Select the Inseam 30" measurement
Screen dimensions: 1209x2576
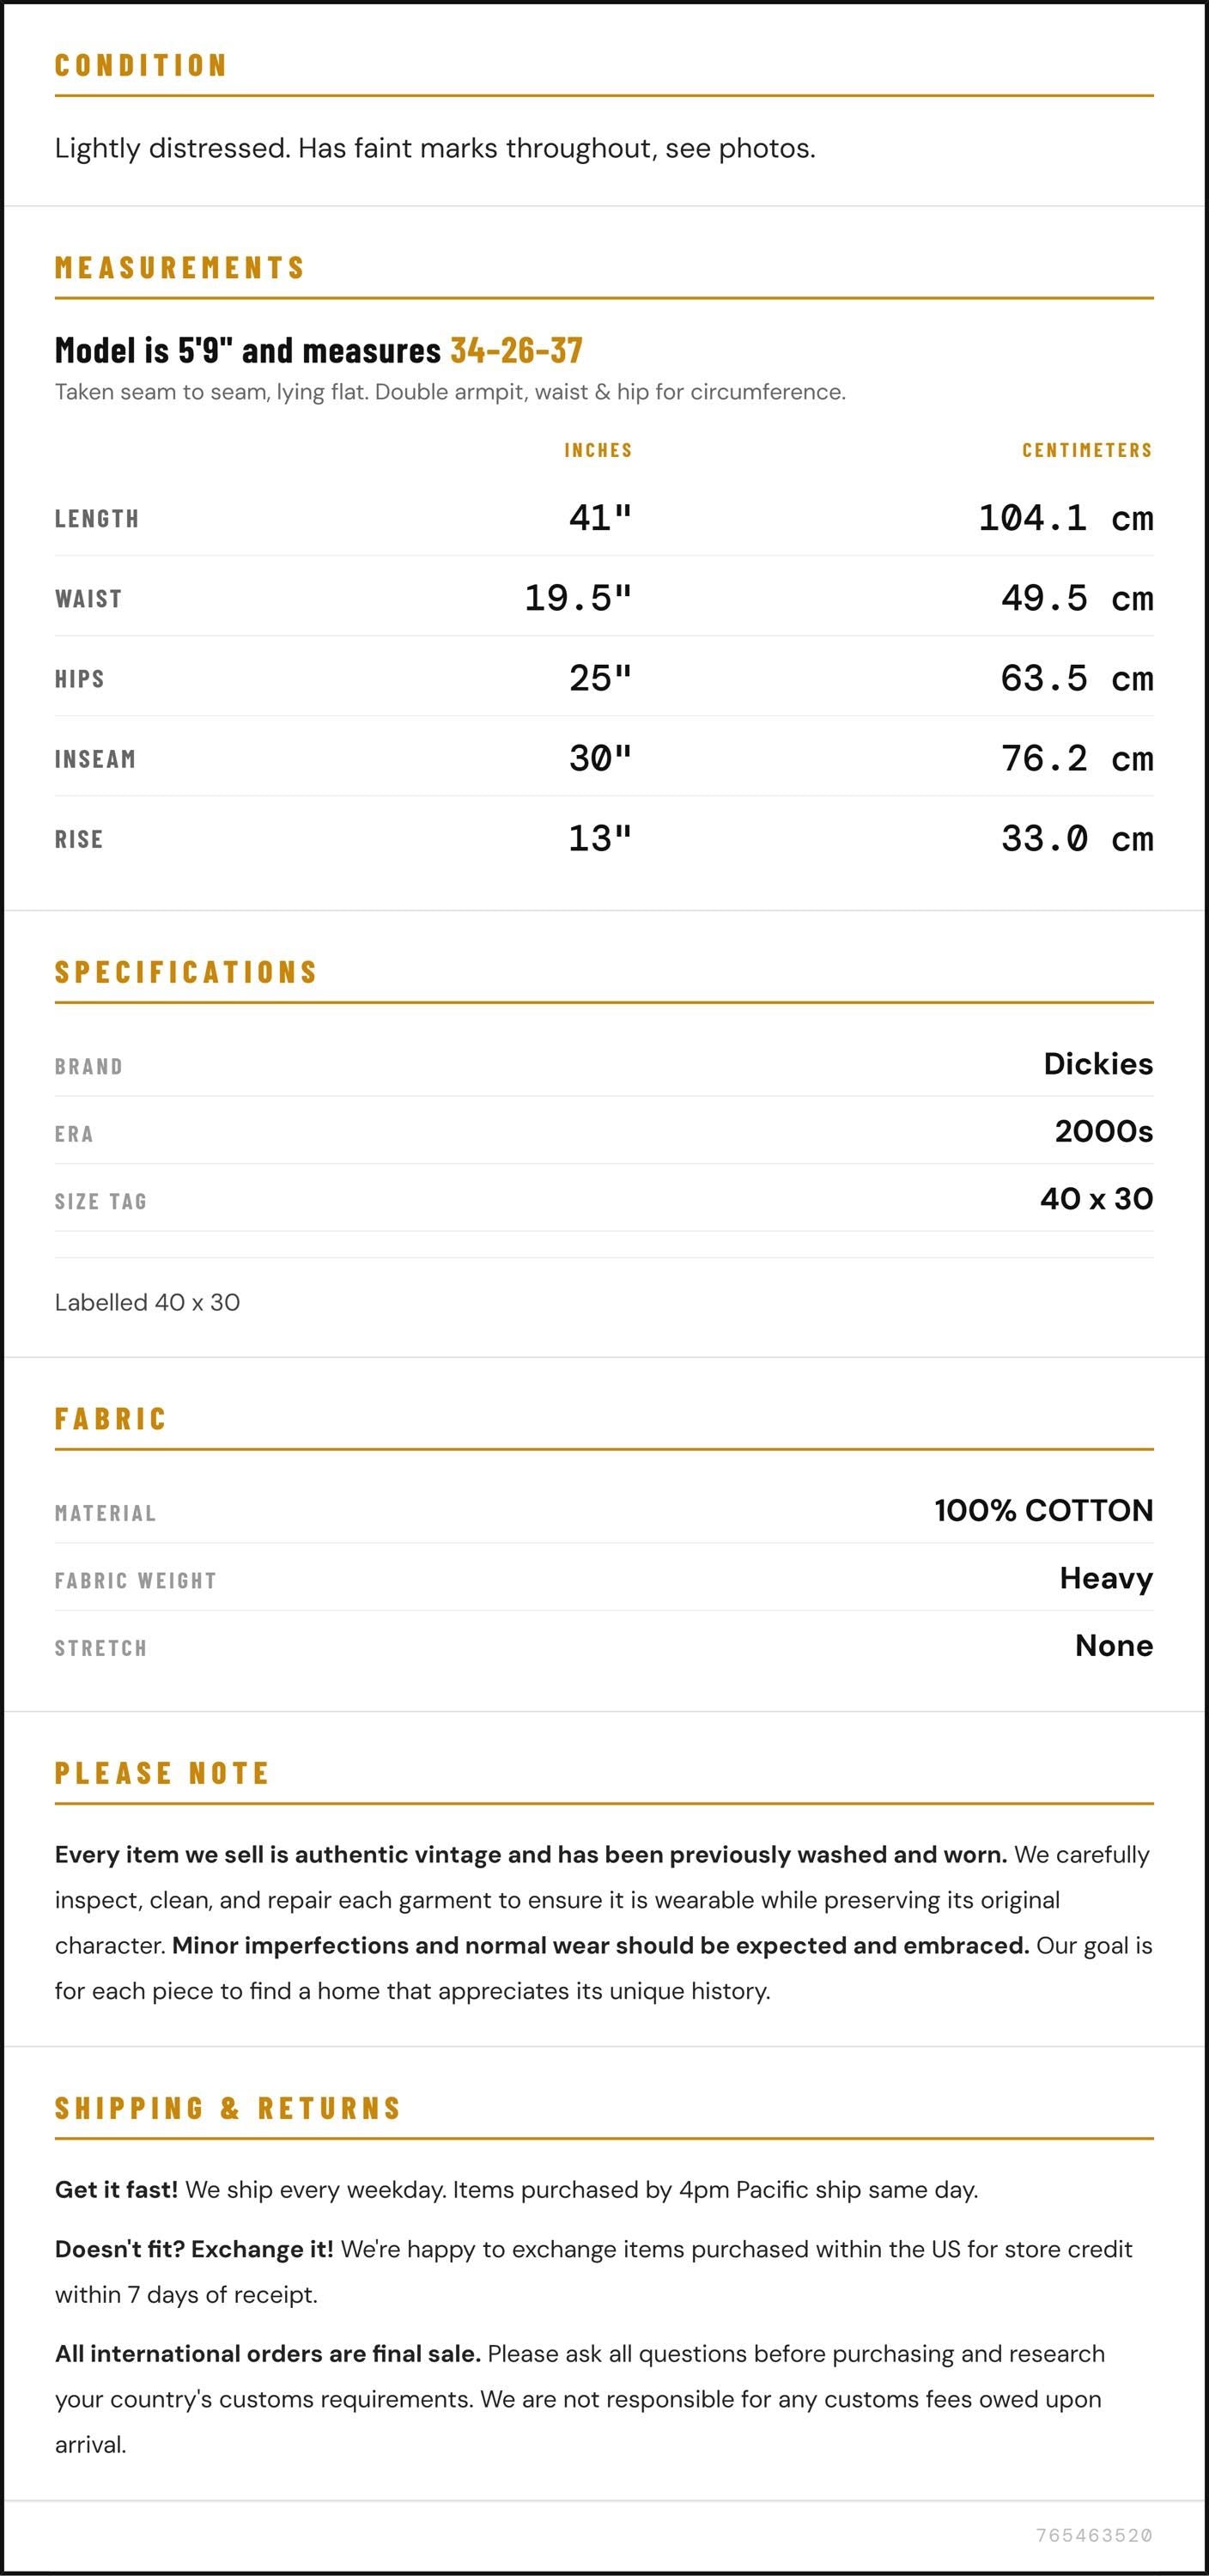click(600, 758)
